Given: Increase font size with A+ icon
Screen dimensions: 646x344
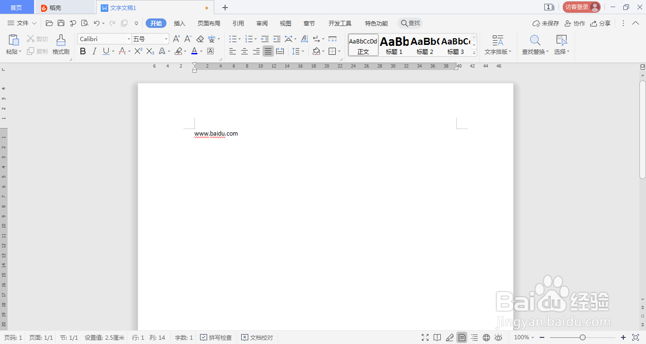Looking at the screenshot, I should (x=176, y=39).
